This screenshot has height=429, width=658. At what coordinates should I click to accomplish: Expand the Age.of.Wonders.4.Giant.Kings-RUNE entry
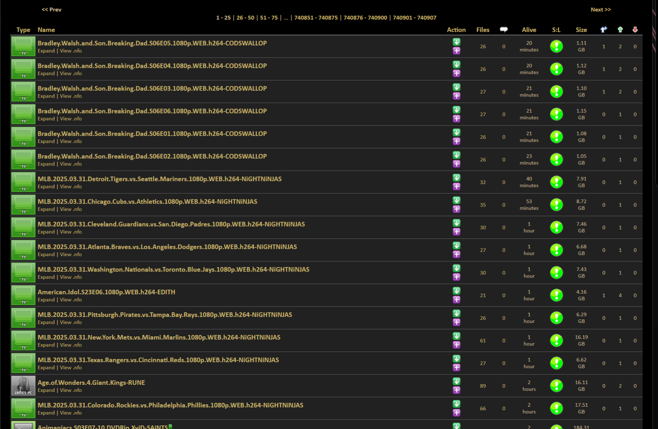46,390
